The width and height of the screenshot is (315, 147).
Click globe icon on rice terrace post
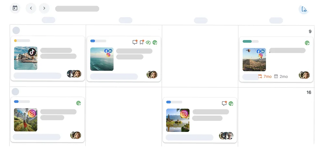point(79,103)
